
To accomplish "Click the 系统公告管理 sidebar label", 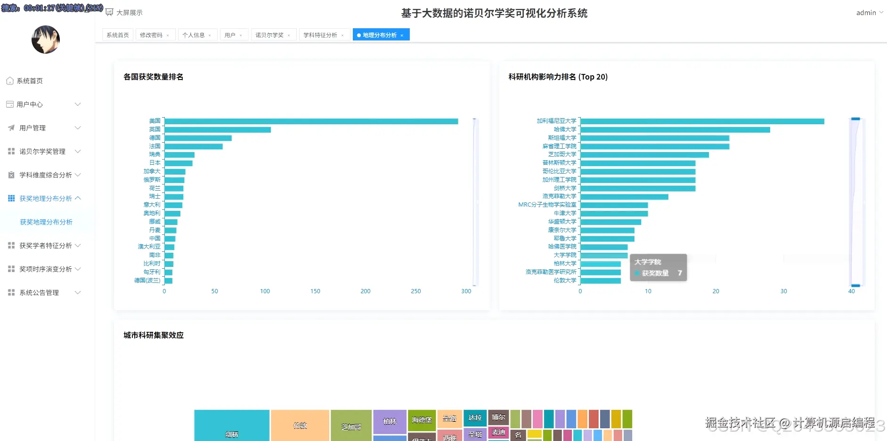I will click(39, 293).
